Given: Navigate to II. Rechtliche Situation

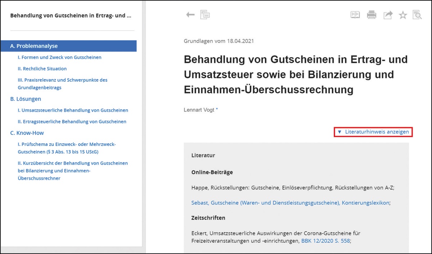Looking at the screenshot, I should (x=42, y=69).
